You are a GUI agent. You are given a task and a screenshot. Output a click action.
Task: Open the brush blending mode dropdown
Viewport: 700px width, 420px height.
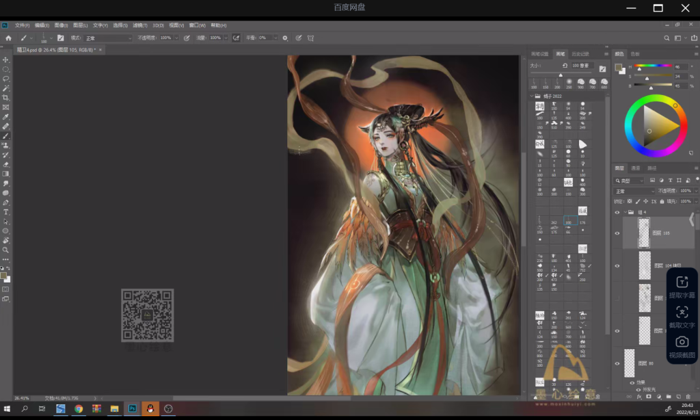[108, 38]
